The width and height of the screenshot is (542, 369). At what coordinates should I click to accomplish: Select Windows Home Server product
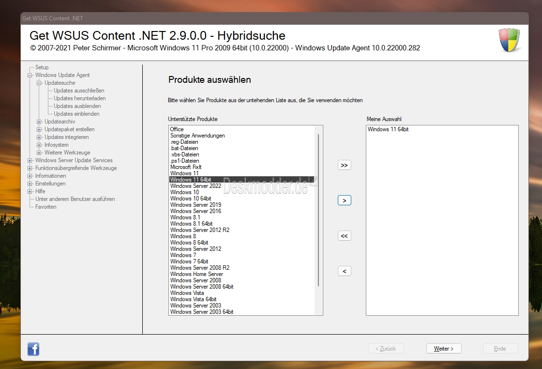coord(242,274)
